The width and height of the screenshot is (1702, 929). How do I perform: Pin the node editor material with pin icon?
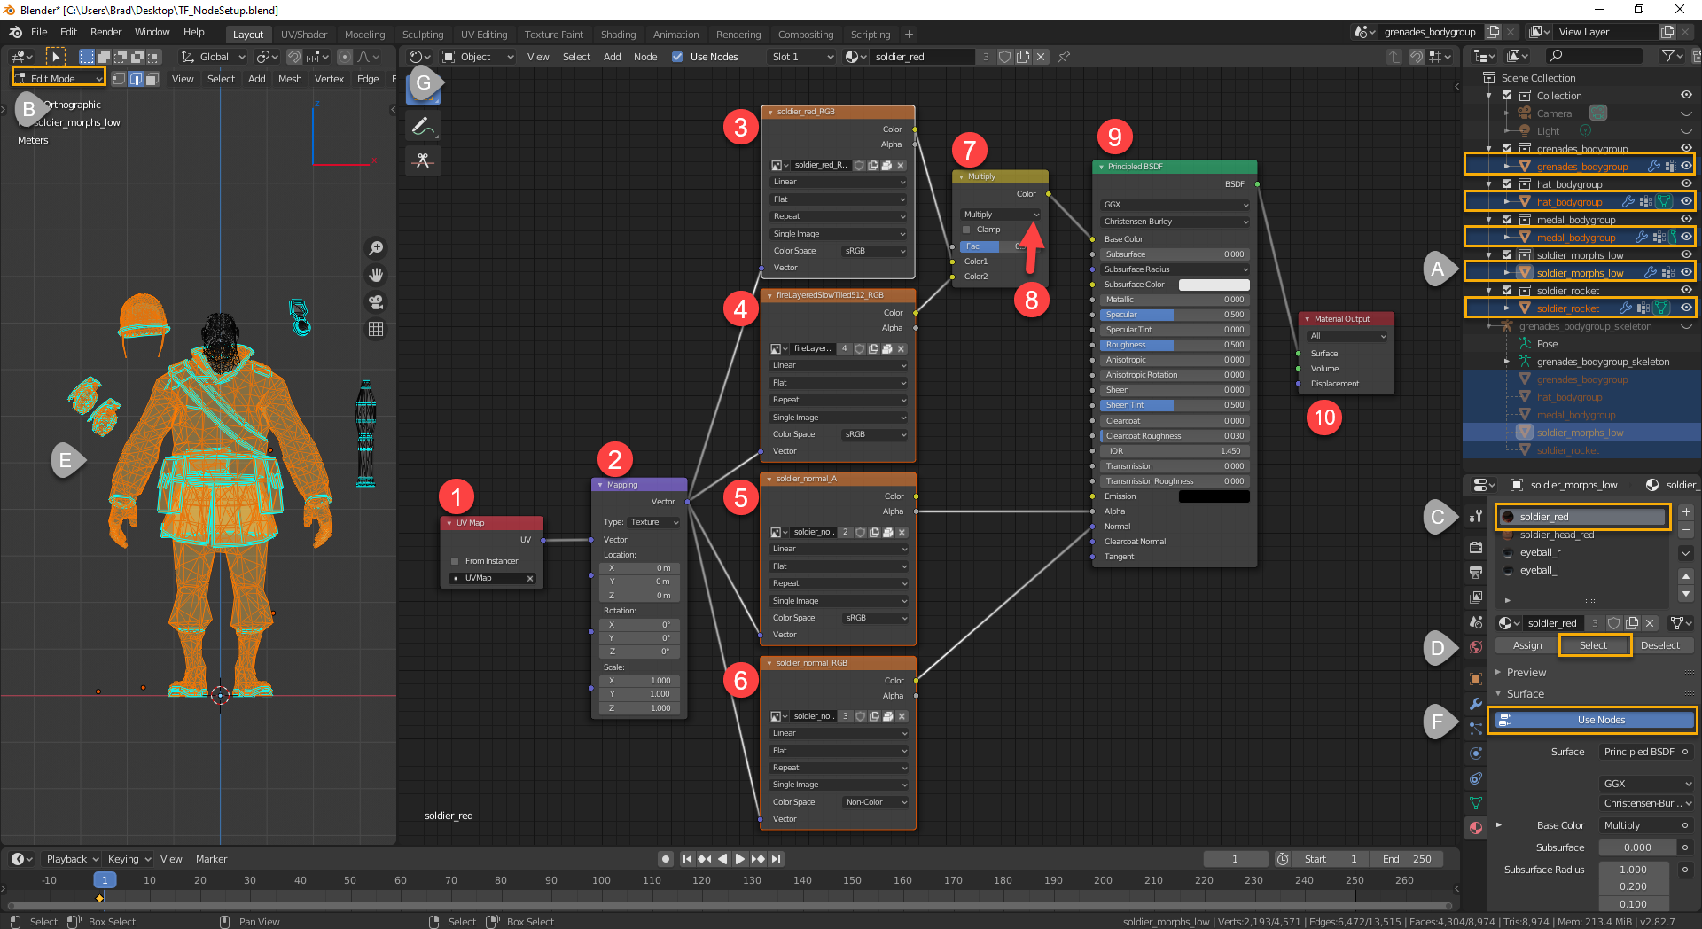click(1064, 57)
